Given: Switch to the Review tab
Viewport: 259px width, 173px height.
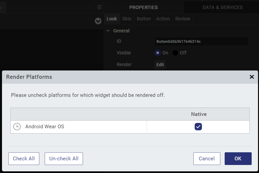Looking at the screenshot, I should click(183, 19).
